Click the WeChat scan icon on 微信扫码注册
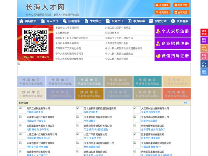The image size is (208, 156). coord(158,56)
